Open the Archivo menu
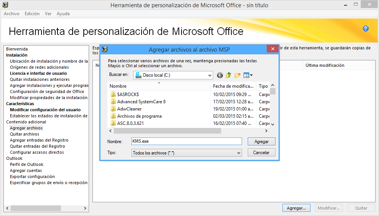The height and width of the screenshot is (216, 379). [11, 14]
